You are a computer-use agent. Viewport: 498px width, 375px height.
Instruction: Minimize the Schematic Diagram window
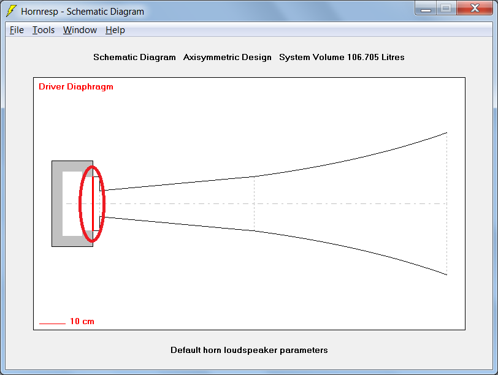click(426, 9)
